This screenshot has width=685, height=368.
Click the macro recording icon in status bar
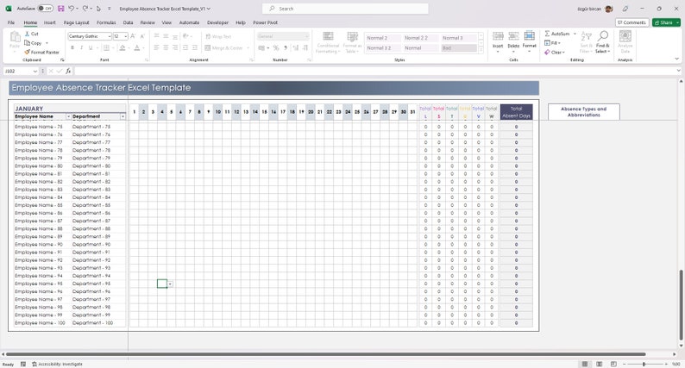click(23, 364)
